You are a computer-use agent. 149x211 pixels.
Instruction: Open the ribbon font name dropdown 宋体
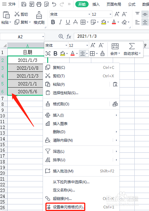[x=89, y=14]
